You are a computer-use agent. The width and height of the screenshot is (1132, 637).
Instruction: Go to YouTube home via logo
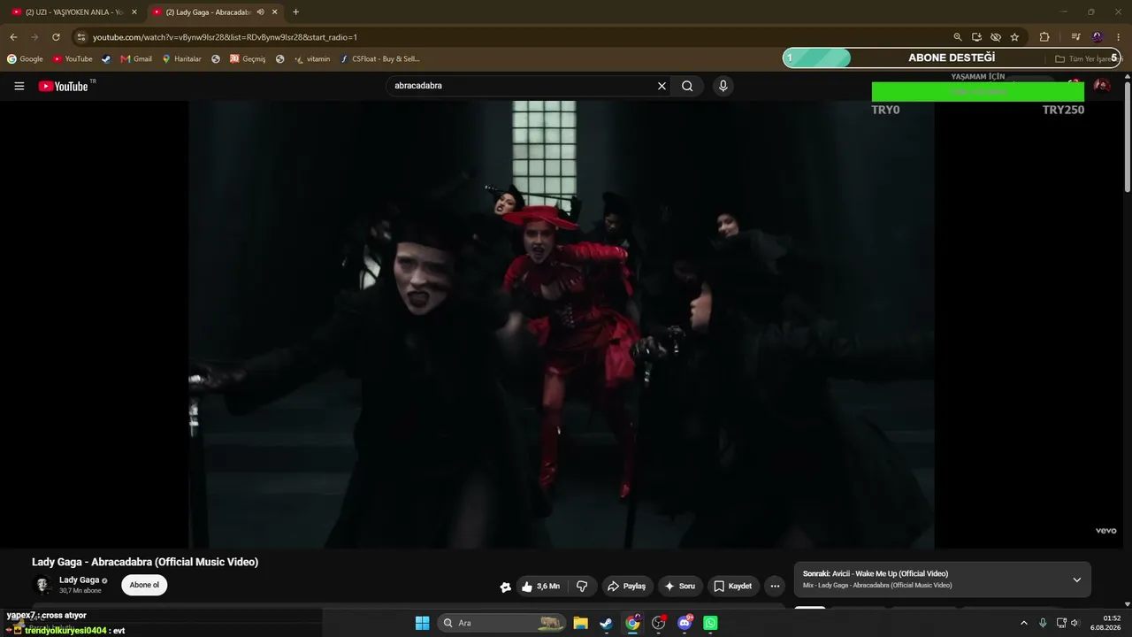64,86
